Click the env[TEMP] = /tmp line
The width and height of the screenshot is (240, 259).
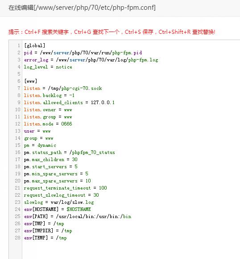click(46, 238)
